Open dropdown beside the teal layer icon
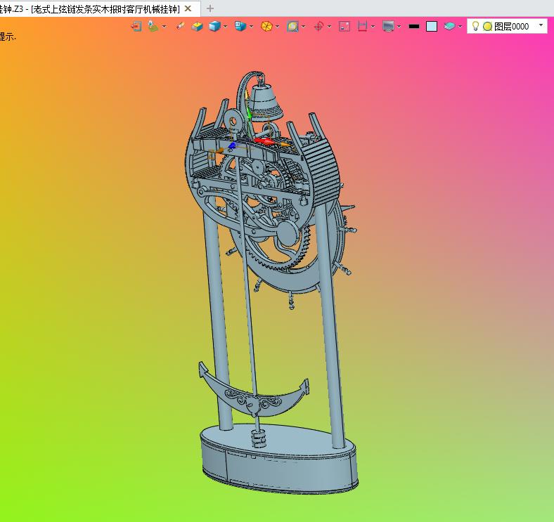The image size is (554, 522). (460, 27)
